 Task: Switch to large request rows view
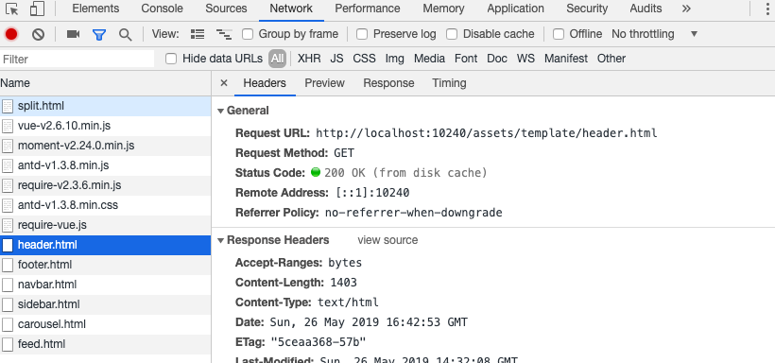click(198, 34)
